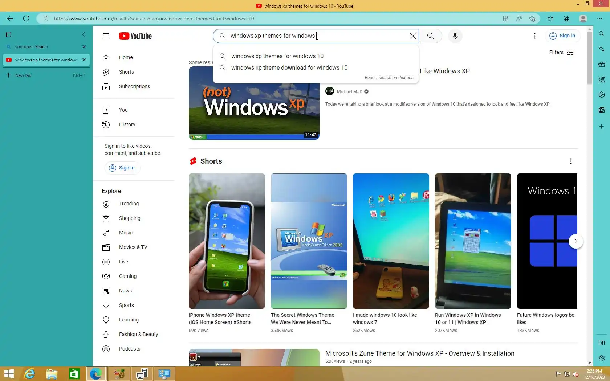The image size is (610, 381).
Task: Open Trending under Explore
Action: click(134, 204)
